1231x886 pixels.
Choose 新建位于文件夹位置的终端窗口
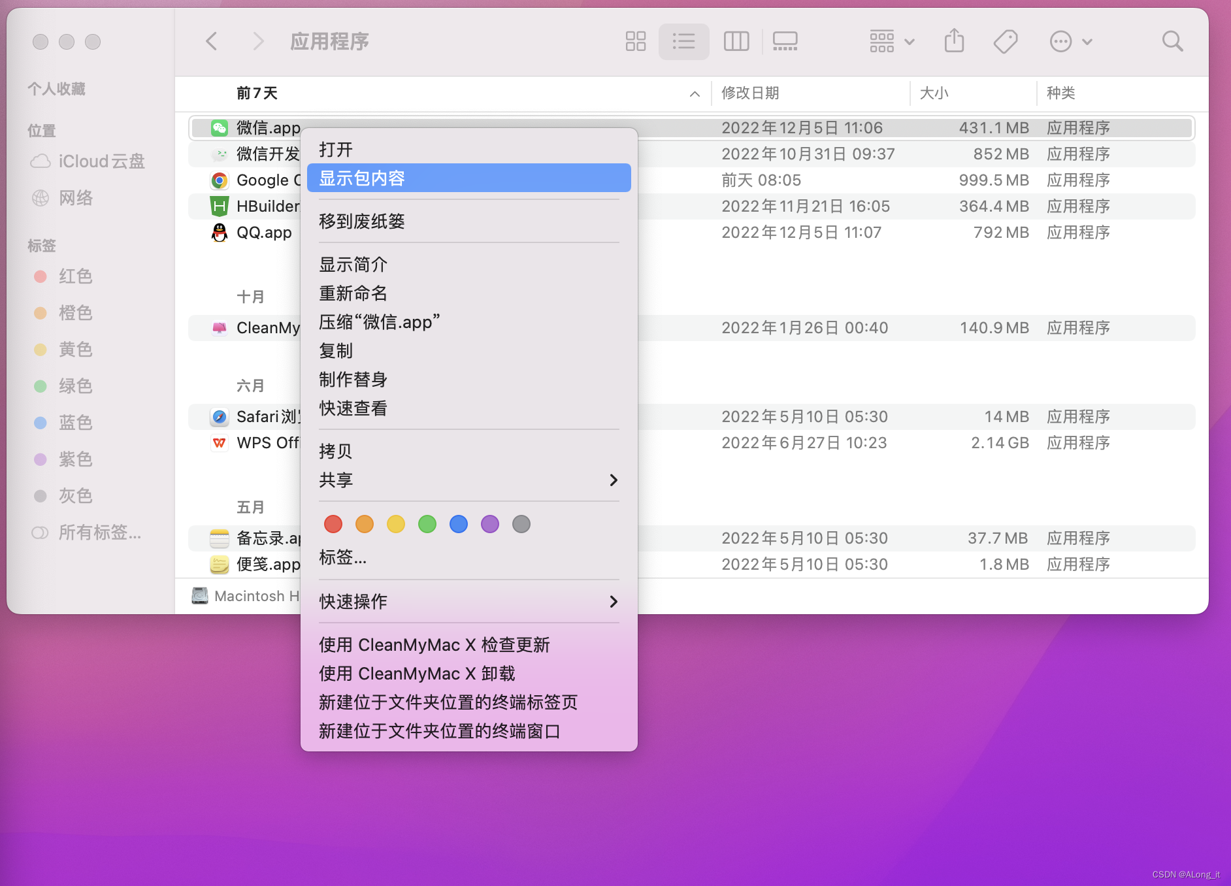(468, 731)
